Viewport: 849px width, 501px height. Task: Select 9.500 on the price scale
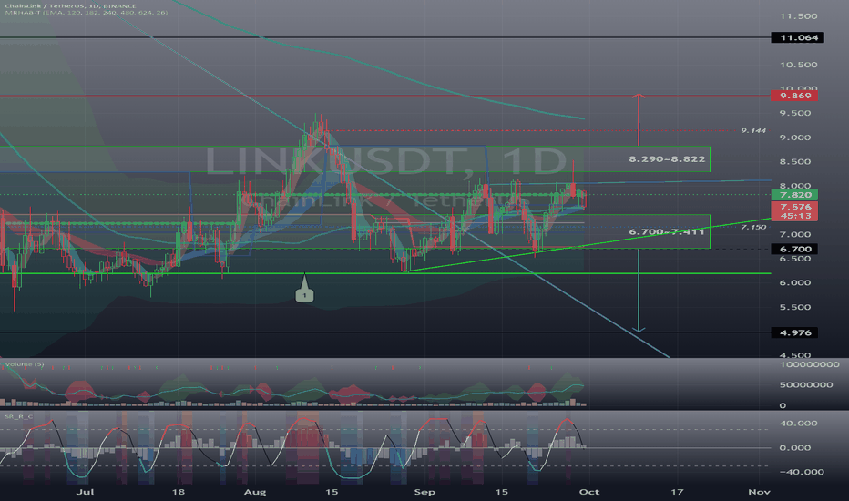(795, 113)
